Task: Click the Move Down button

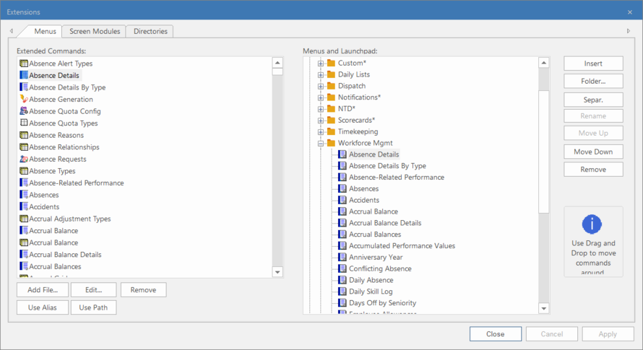Action: 593,151
